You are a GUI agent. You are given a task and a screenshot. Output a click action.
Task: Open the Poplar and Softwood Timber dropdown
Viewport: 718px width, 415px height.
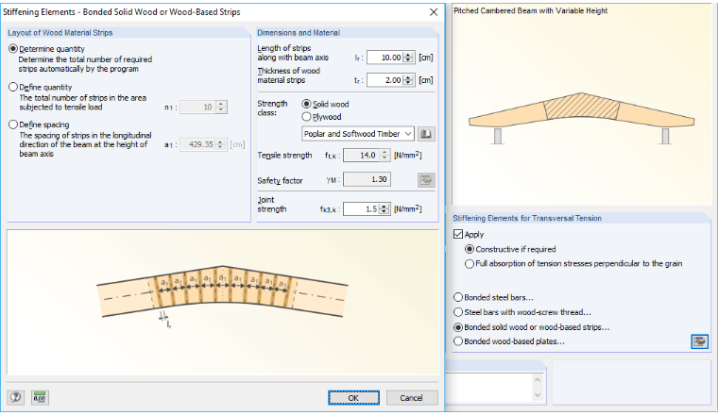pos(358,134)
